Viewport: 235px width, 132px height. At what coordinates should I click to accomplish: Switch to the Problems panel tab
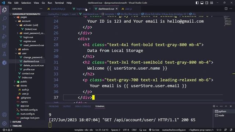click(x=54, y=106)
